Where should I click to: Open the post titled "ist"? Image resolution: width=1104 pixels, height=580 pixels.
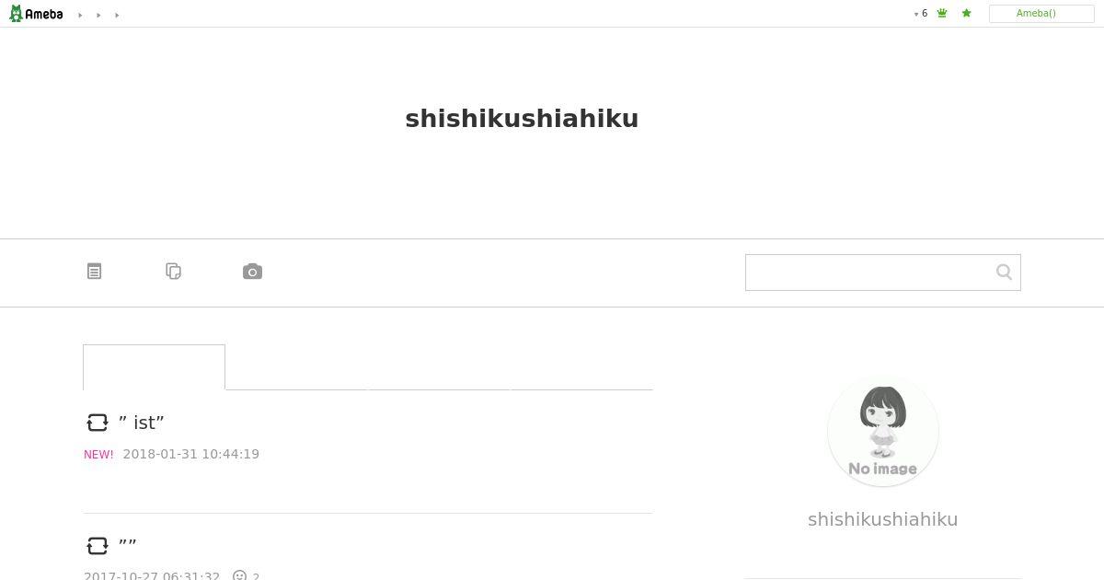pos(142,423)
